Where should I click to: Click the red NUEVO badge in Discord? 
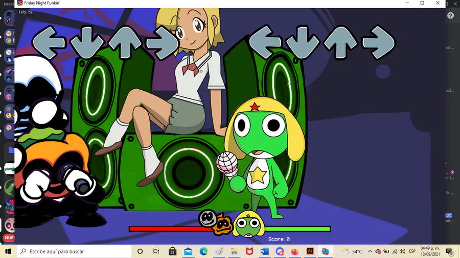[9, 238]
